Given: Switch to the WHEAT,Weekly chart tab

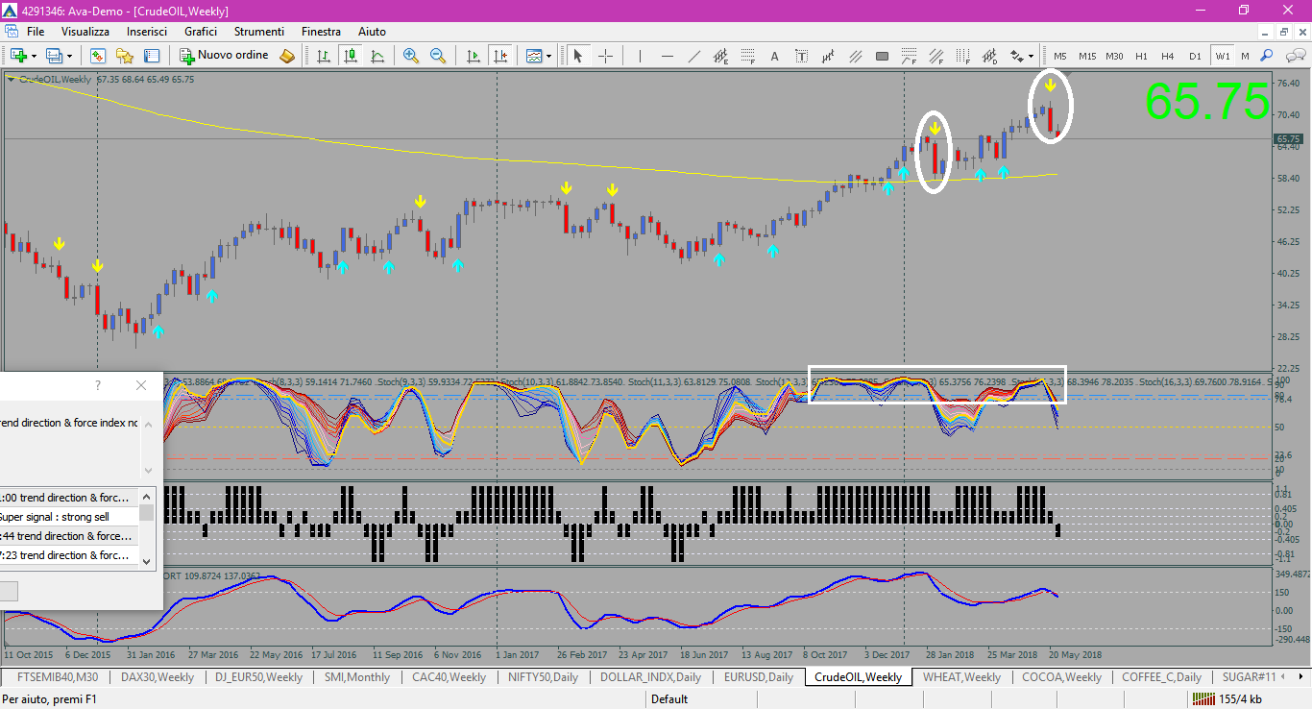Looking at the screenshot, I should 961,677.
